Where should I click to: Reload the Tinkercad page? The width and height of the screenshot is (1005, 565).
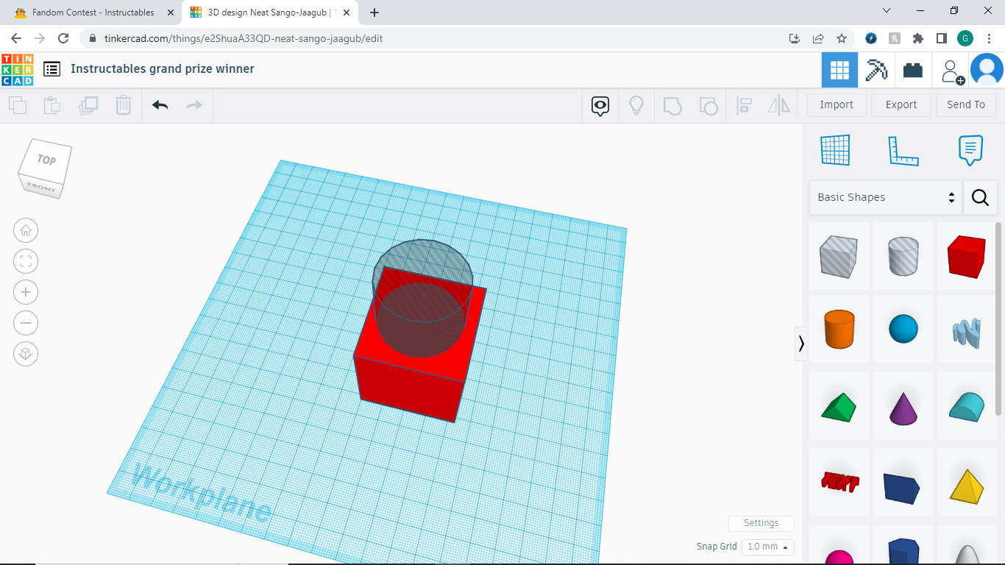(63, 38)
